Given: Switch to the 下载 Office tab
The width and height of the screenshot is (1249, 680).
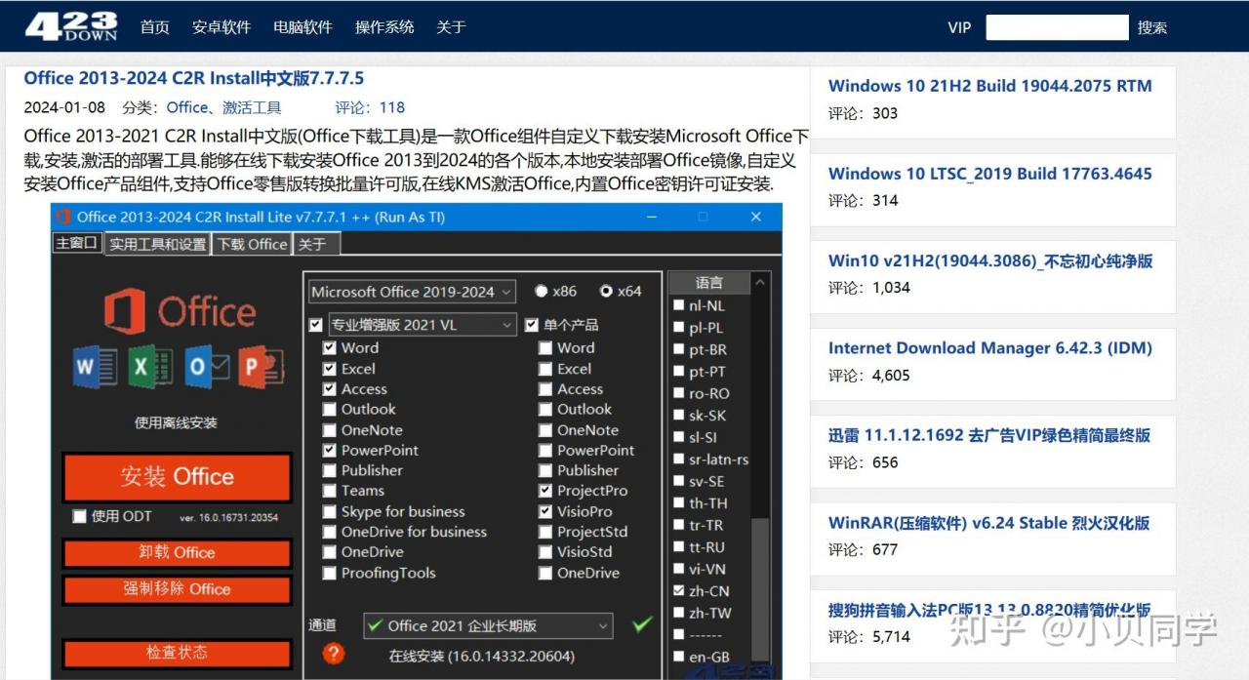Looking at the screenshot, I should 253,244.
